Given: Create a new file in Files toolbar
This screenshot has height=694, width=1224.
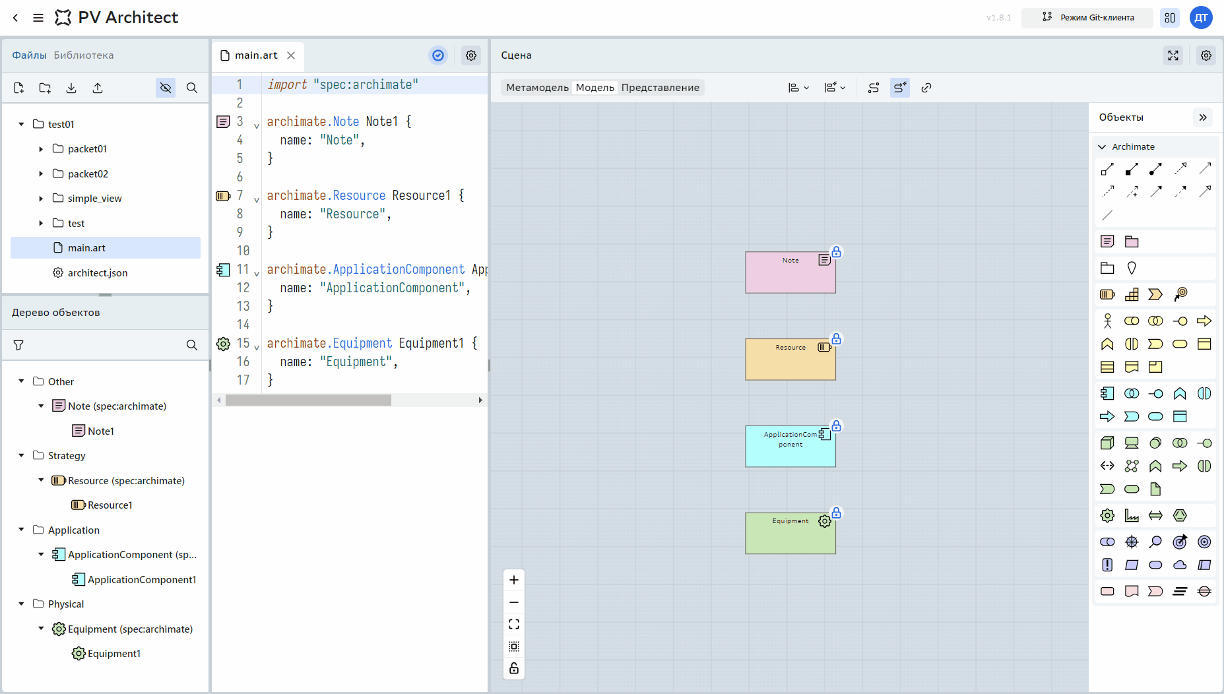Looking at the screenshot, I should coord(18,88).
